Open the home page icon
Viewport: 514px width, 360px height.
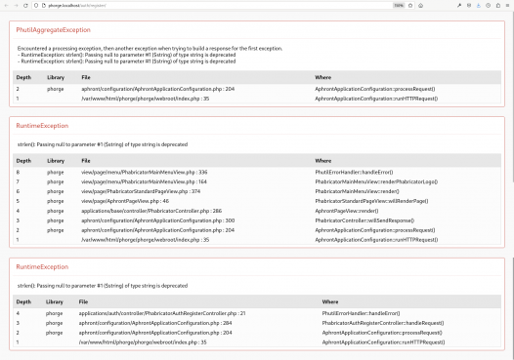point(420,6)
